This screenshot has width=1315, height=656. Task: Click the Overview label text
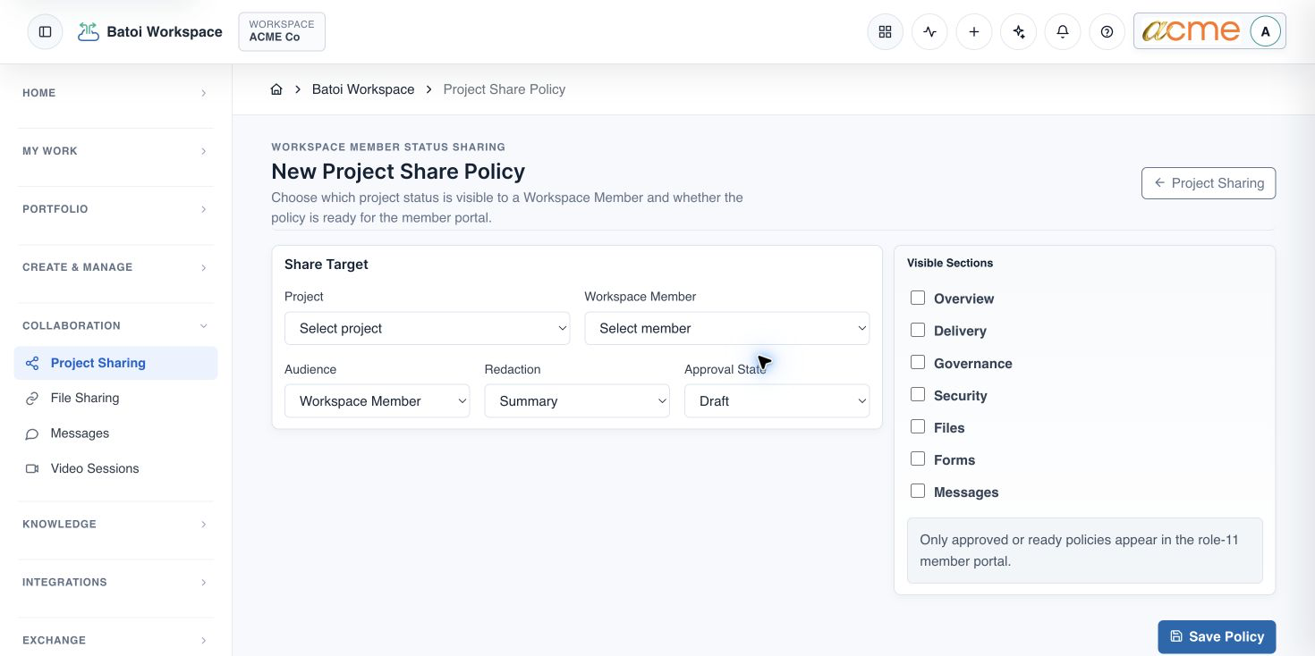click(964, 299)
